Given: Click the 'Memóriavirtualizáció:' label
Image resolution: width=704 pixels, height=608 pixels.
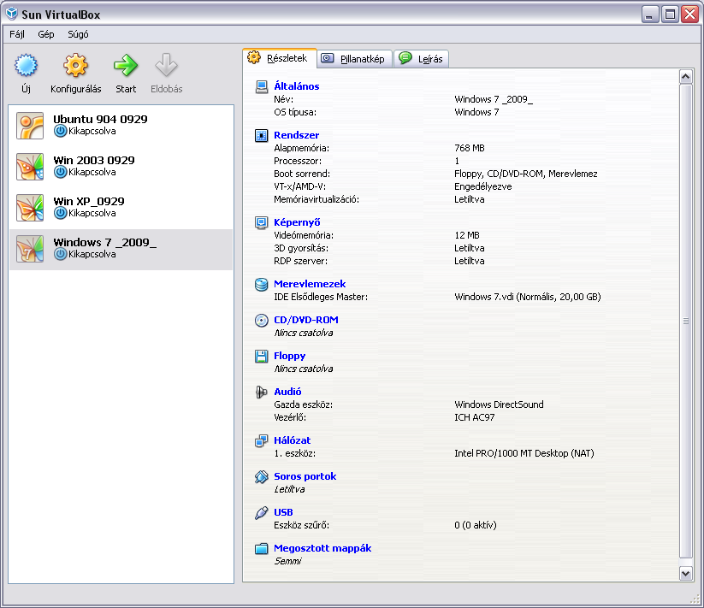Looking at the screenshot, I should pyautogui.click(x=317, y=200).
